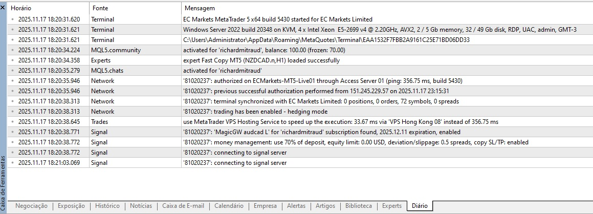This screenshot has height=214, width=593.
Task: Select the 'trading has been enabled' log entry
Action: tap(255, 112)
